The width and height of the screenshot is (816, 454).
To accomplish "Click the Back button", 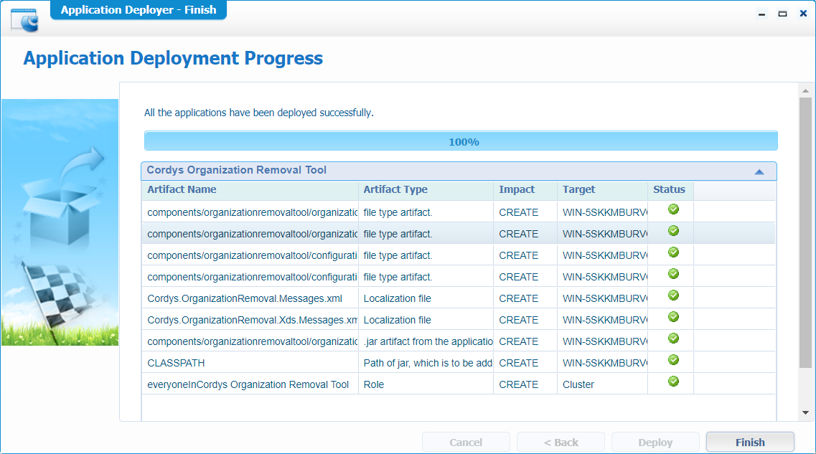I will pos(561,442).
